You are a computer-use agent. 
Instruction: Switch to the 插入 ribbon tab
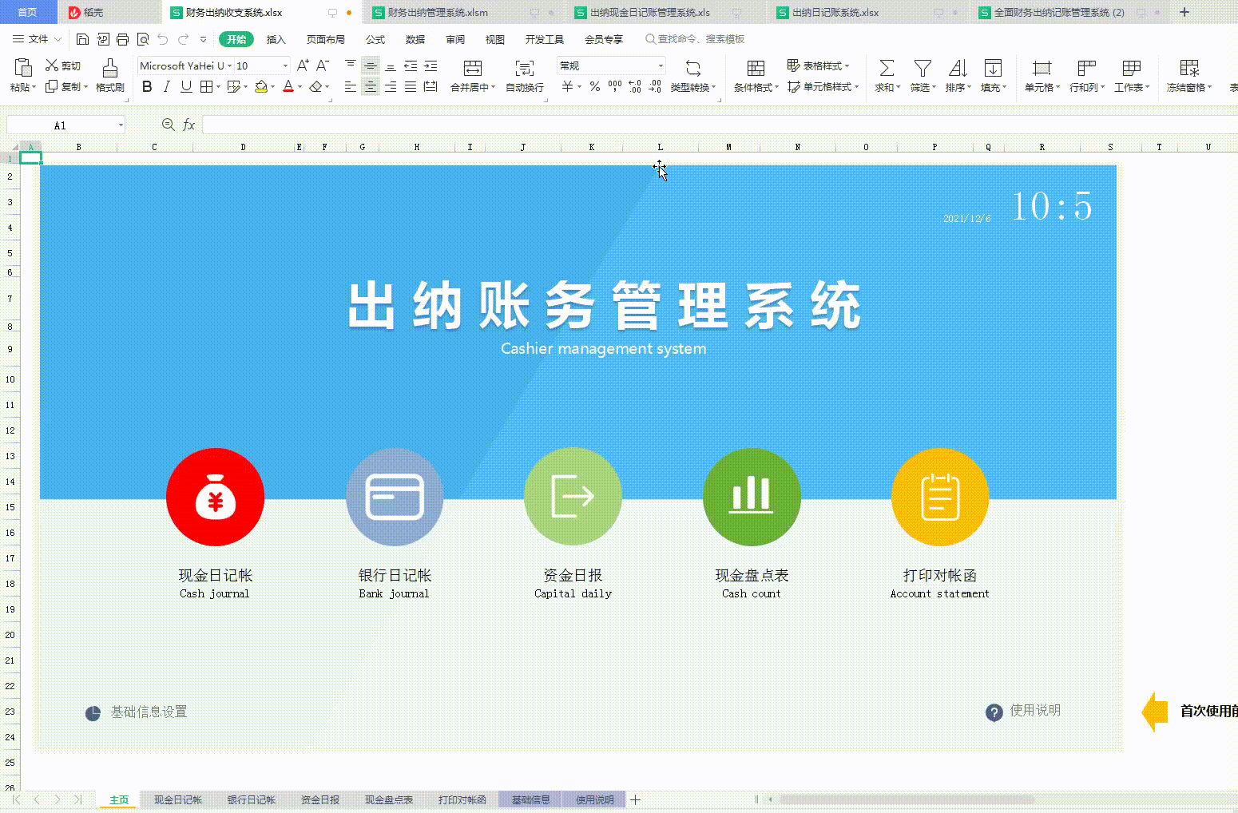(x=275, y=38)
